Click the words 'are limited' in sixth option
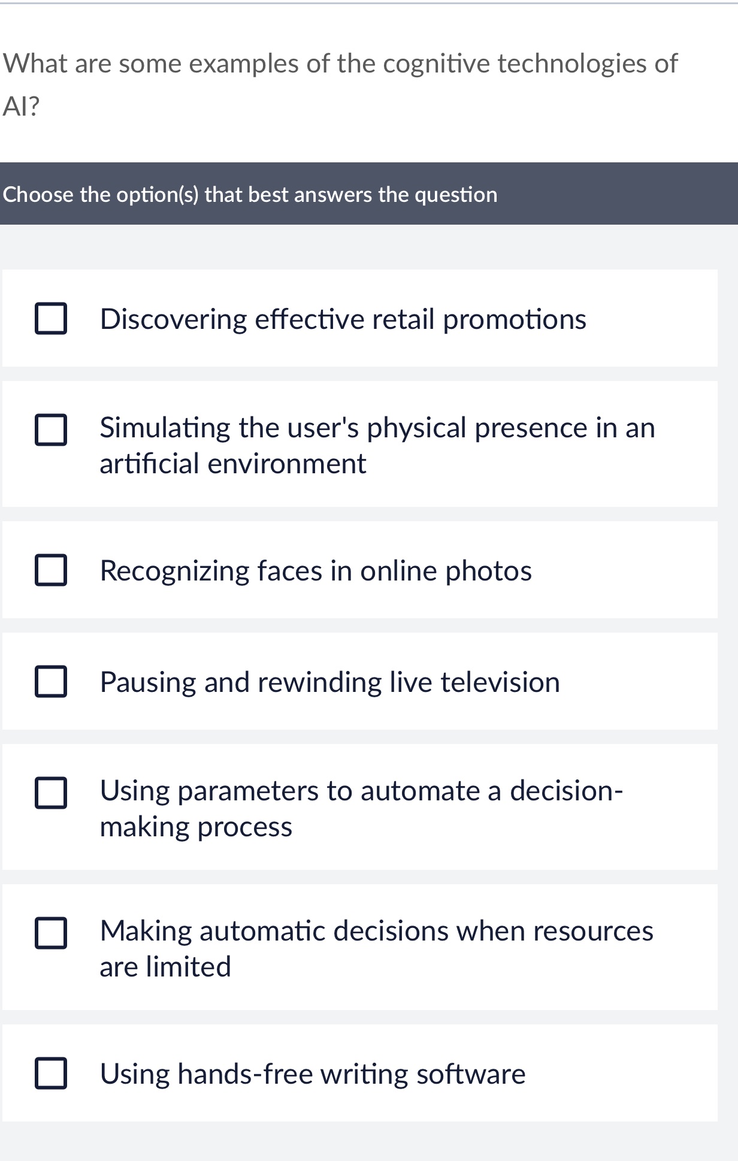The image size is (738, 1161). 165,967
